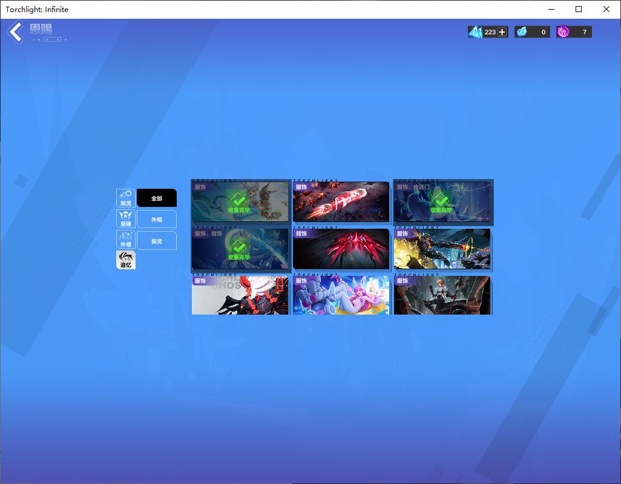This screenshot has width=621, height=484.
Task: Click the 7 purple coin balance
Action: (585, 32)
